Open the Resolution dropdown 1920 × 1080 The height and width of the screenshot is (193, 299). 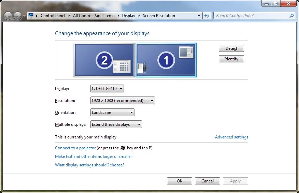(123, 100)
